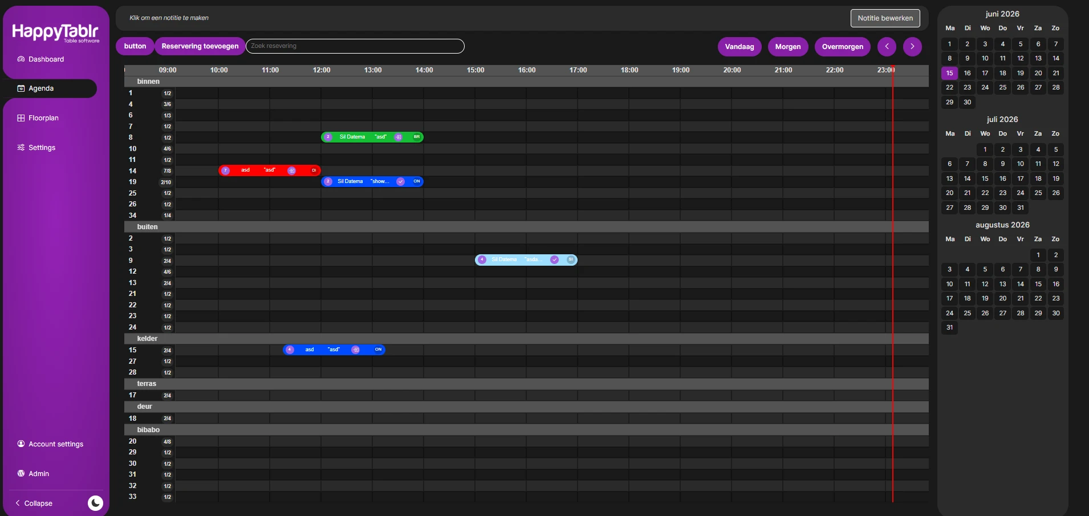This screenshot has height=516, width=1089.
Task: Click the red current-time marker
Action: pyautogui.click(x=893, y=285)
